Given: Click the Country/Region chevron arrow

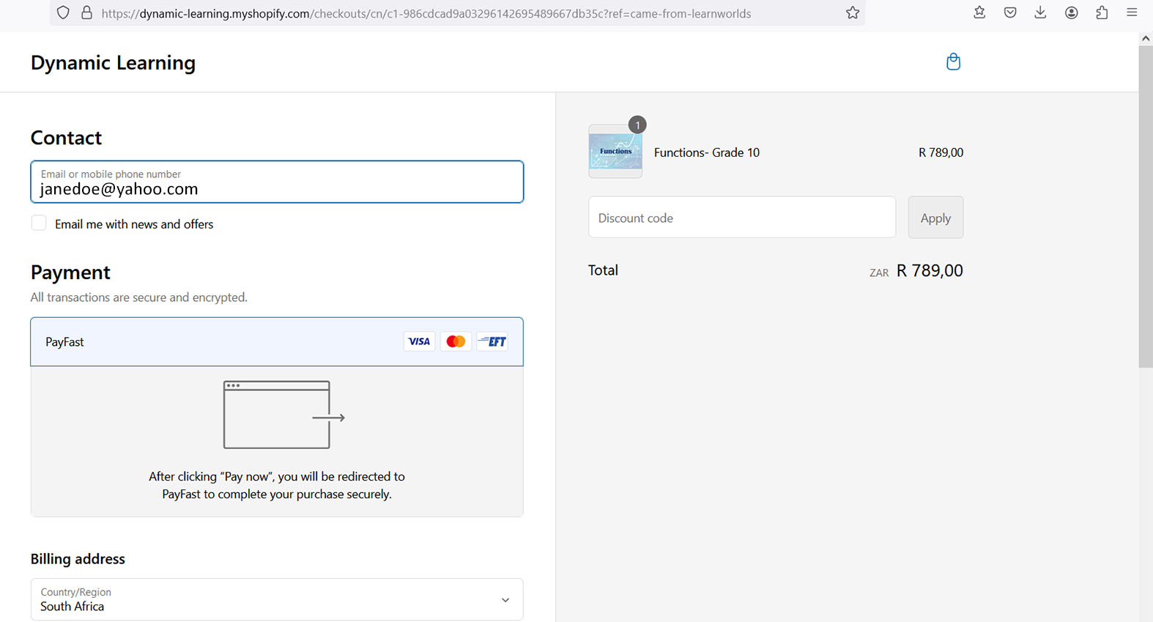Looking at the screenshot, I should pyautogui.click(x=505, y=600).
